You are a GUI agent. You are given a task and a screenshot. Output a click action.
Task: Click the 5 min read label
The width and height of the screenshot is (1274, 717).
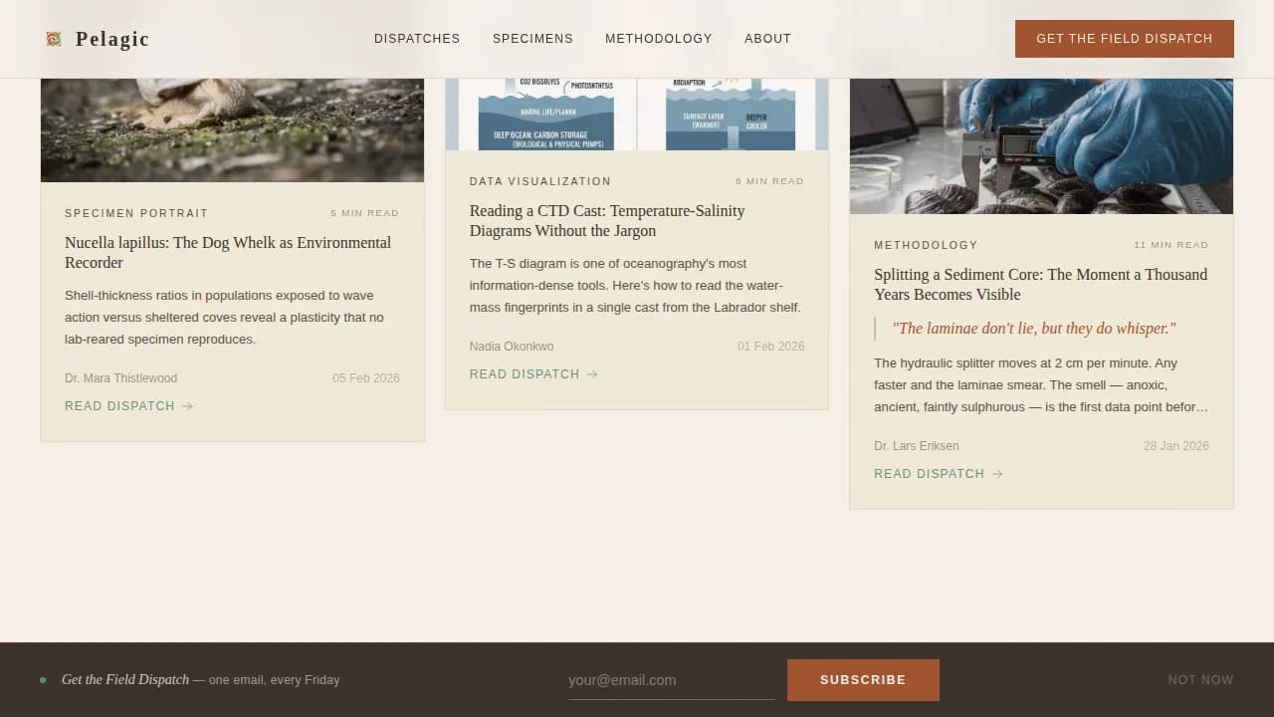coord(365,213)
